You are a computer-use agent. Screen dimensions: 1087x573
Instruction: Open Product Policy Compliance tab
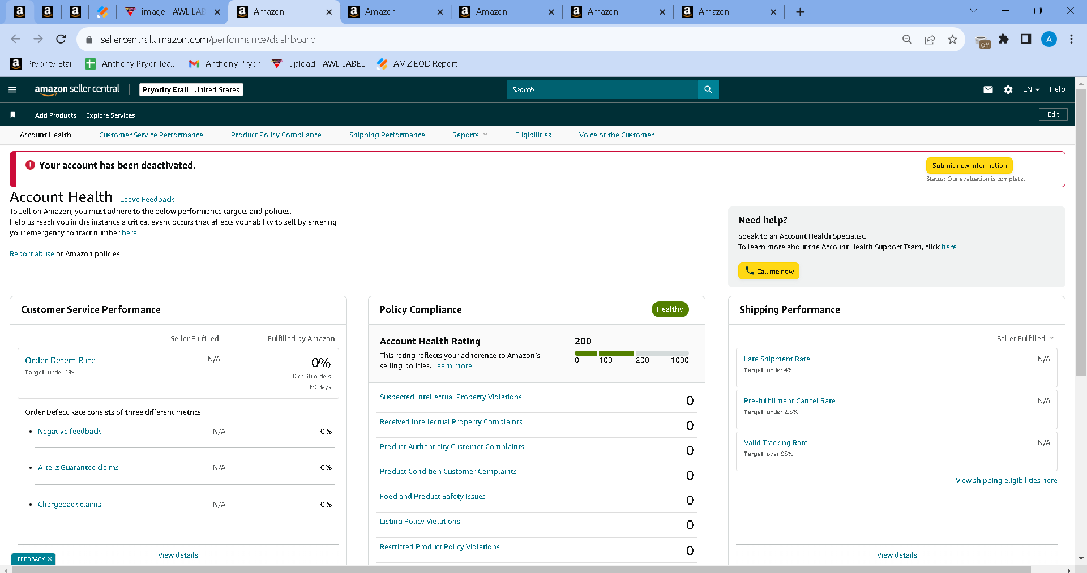(276, 135)
